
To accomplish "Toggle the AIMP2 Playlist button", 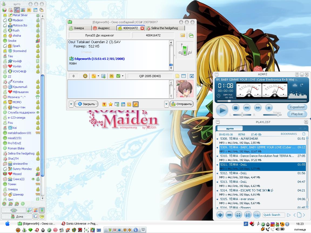I will (x=297, y=114).
